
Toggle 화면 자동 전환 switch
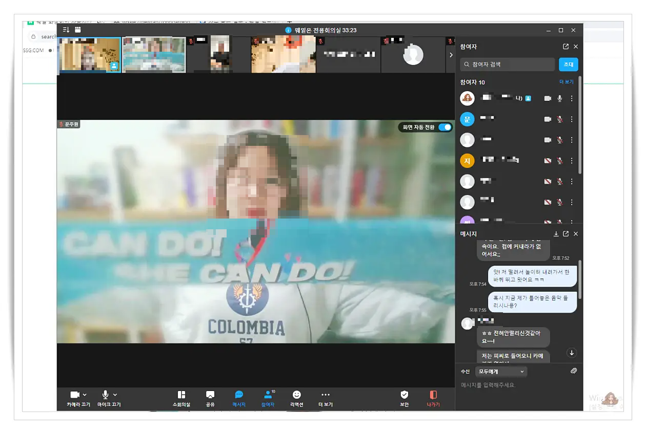click(x=445, y=127)
